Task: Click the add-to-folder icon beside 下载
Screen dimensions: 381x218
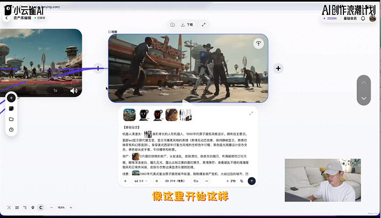Action: 172,24
